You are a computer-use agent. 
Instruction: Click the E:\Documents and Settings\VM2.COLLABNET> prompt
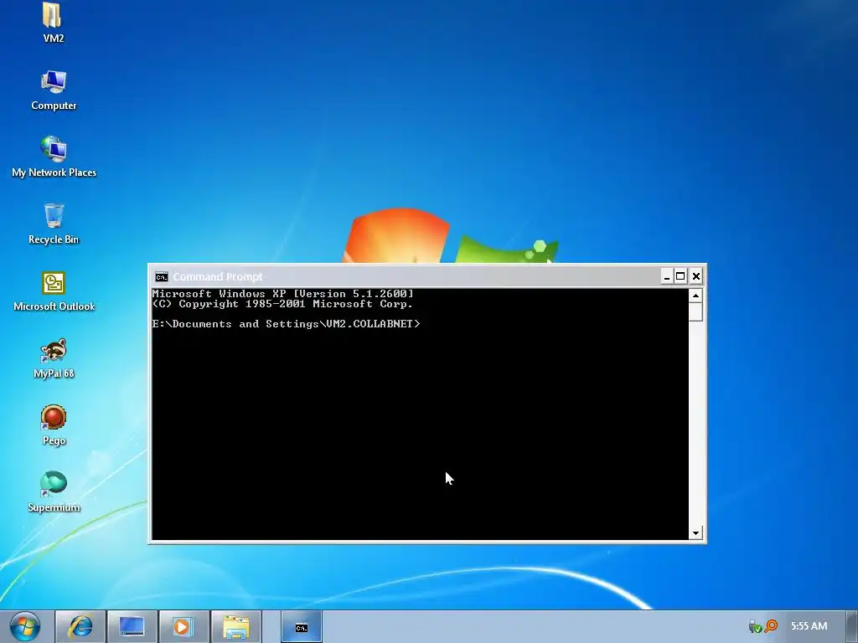287,324
